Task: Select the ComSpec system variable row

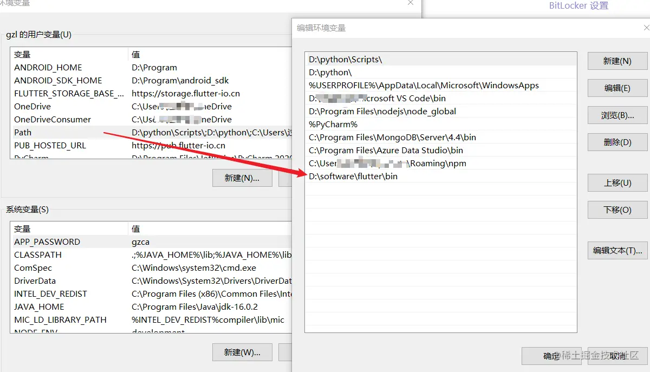Action: (x=151, y=268)
